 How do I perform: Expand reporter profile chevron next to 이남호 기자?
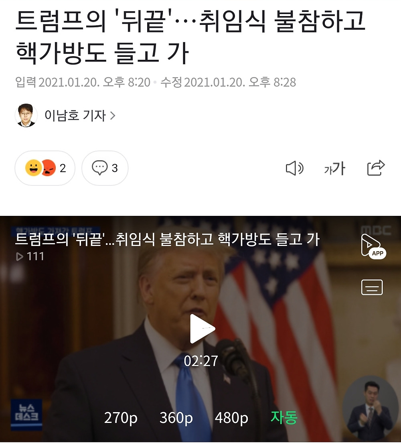(x=112, y=116)
